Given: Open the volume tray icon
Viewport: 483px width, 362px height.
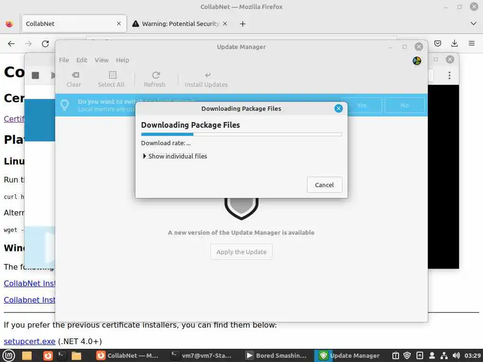Looking at the screenshot, I should coord(456,355).
